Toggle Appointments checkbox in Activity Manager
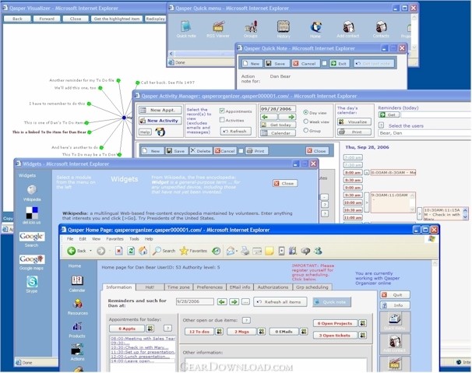This screenshot has height=373, width=472. (x=222, y=111)
